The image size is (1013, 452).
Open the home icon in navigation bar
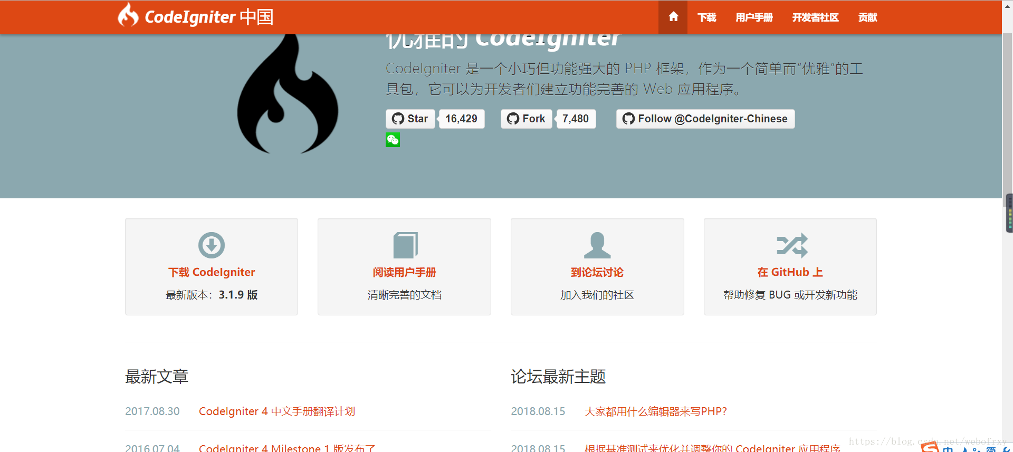point(673,17)
